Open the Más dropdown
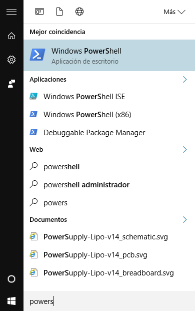The image size is (195, 311). click(174, 12)
